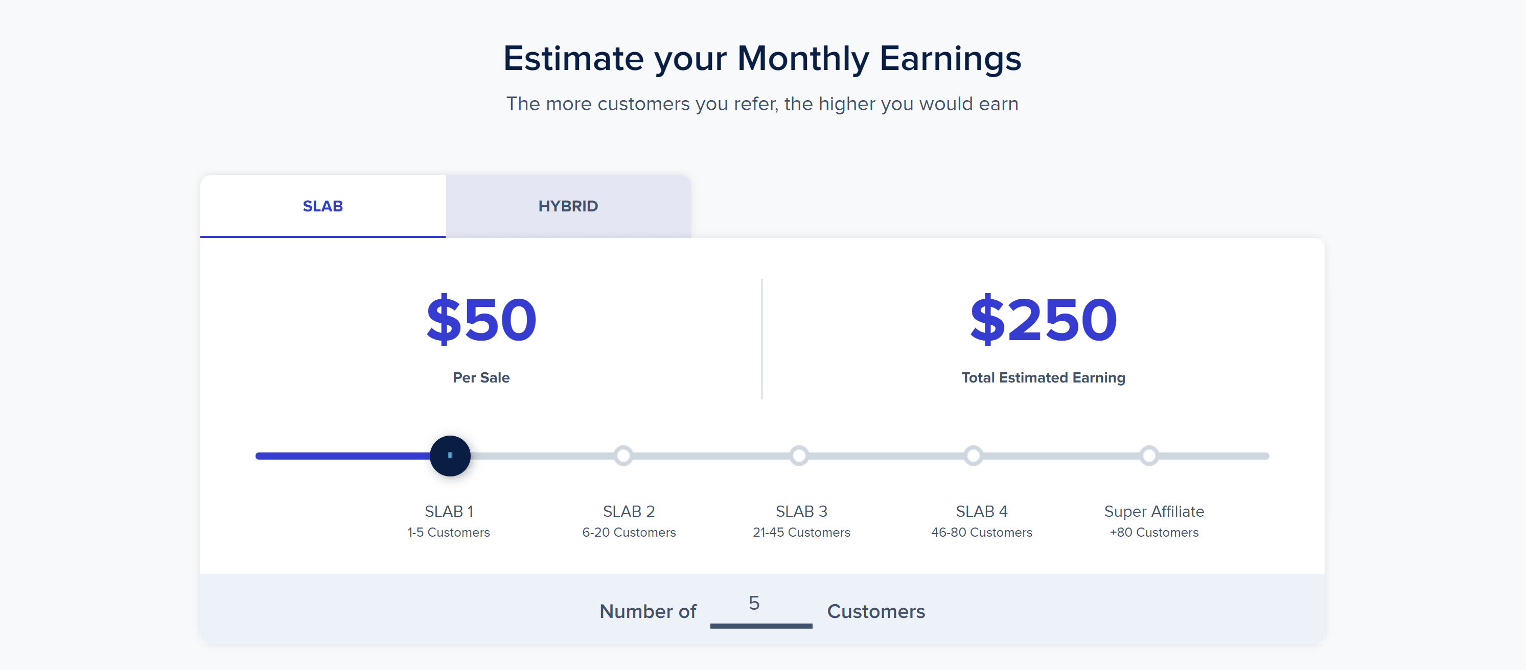Screen dimensions: 1526x670
Task: Click the SLAB 1 label
Action: click(448, 511)
